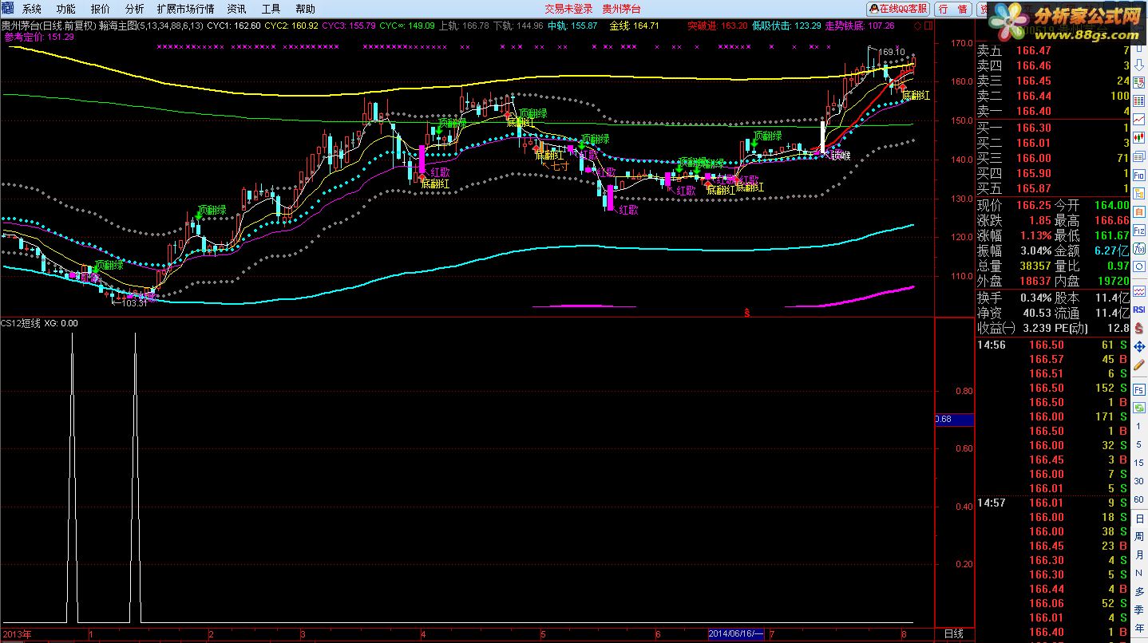The image size is (1148, 643).
Task: Click the 买三 price 166.00
Action: [x=1034, y=158]
